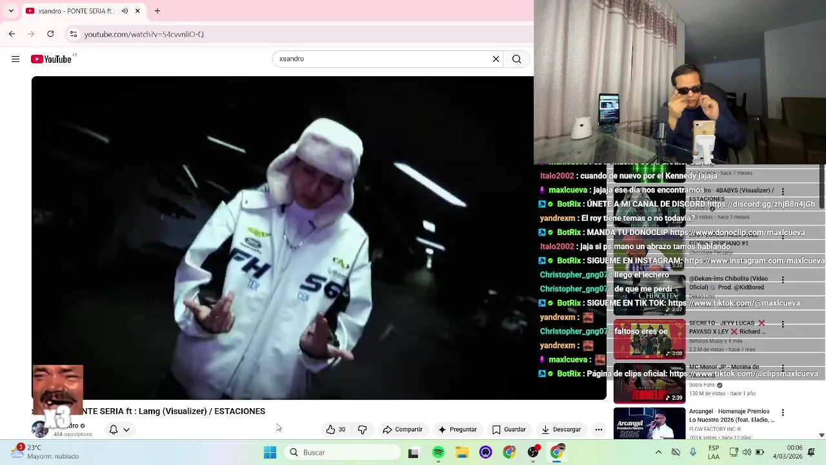Open the Preguntar AI button
This screenshot has width=826, height=465.
coord(457,429)
